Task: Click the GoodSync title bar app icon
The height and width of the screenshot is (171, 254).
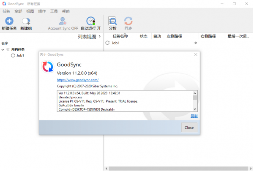Action: [x=4, y=4]
